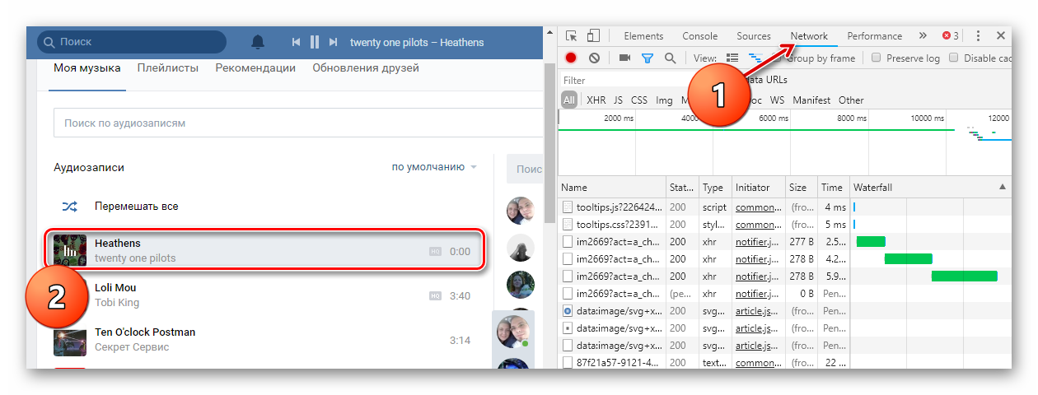Filter requests by Manifest type
Viewport: 1038px width, 395px height.
811,100
